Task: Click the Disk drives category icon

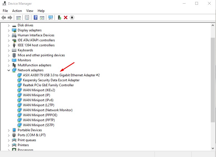Action: click(x=14, y=26)
